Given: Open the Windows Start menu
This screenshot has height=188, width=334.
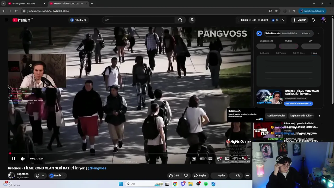Looking at the screenshot, I should point(121,184).
